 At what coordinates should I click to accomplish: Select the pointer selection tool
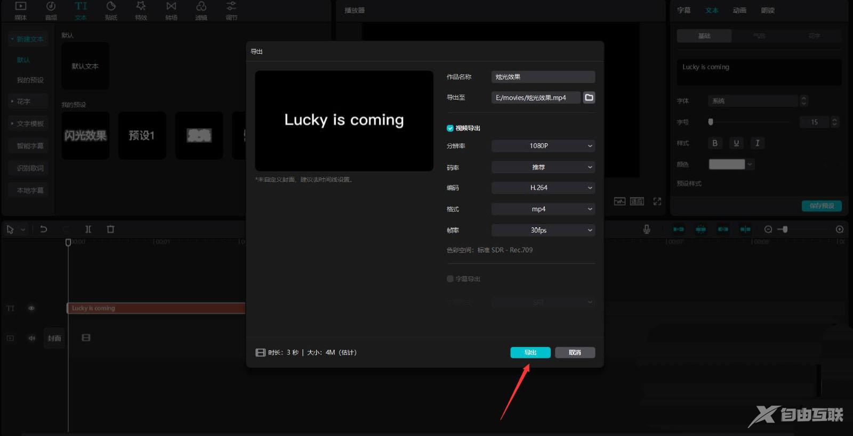click(x=10, y=229)
